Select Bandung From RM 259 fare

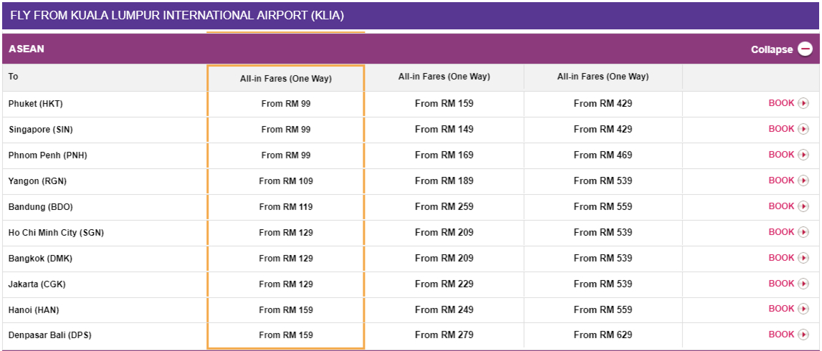tap(444, 206)
